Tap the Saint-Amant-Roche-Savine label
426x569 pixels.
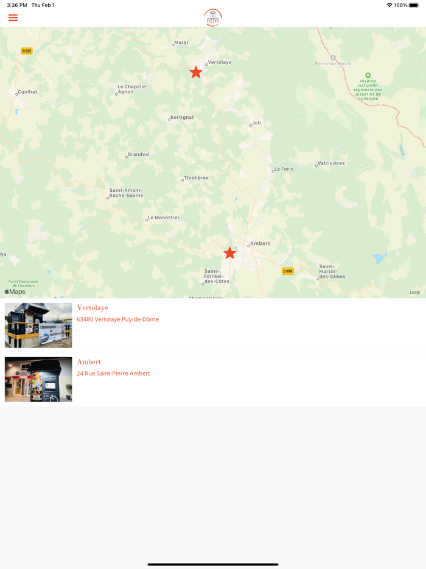(126, 193)
